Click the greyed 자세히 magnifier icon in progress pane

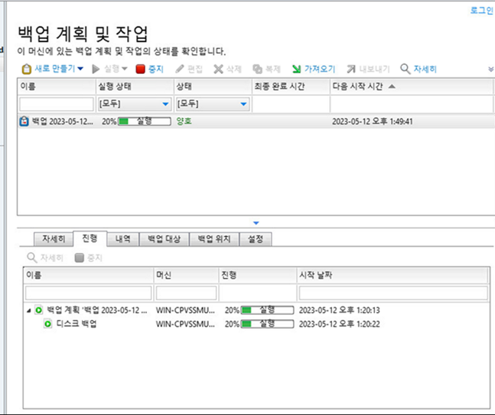[32, 258]
